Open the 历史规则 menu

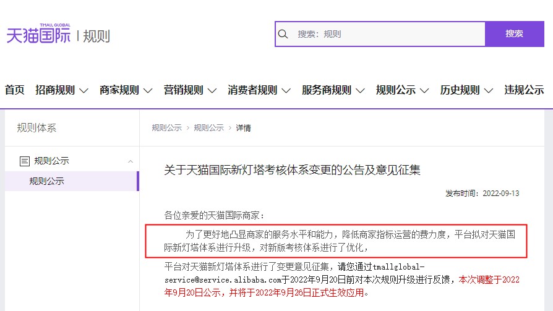coord(460,90)
